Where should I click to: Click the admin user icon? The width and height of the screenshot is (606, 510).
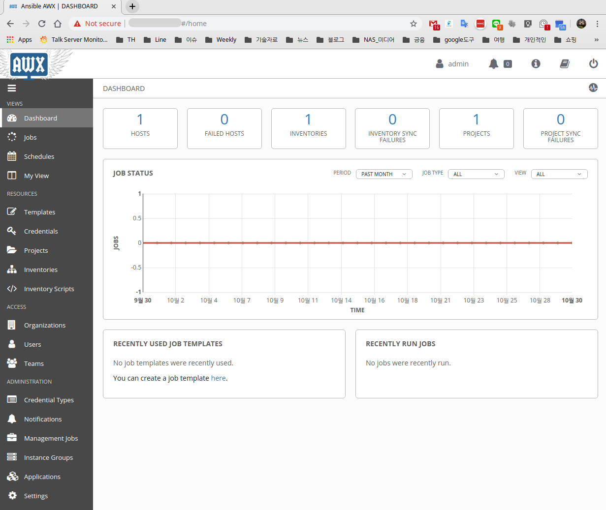[440, 64]
